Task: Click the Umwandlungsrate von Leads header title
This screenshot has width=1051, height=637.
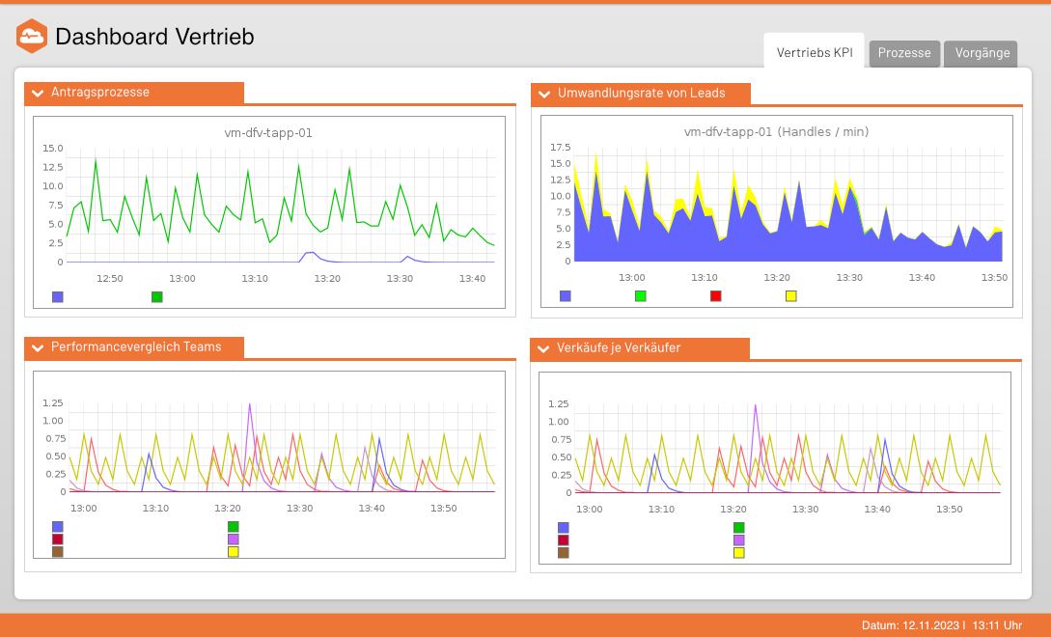Action: click(642, 94)
